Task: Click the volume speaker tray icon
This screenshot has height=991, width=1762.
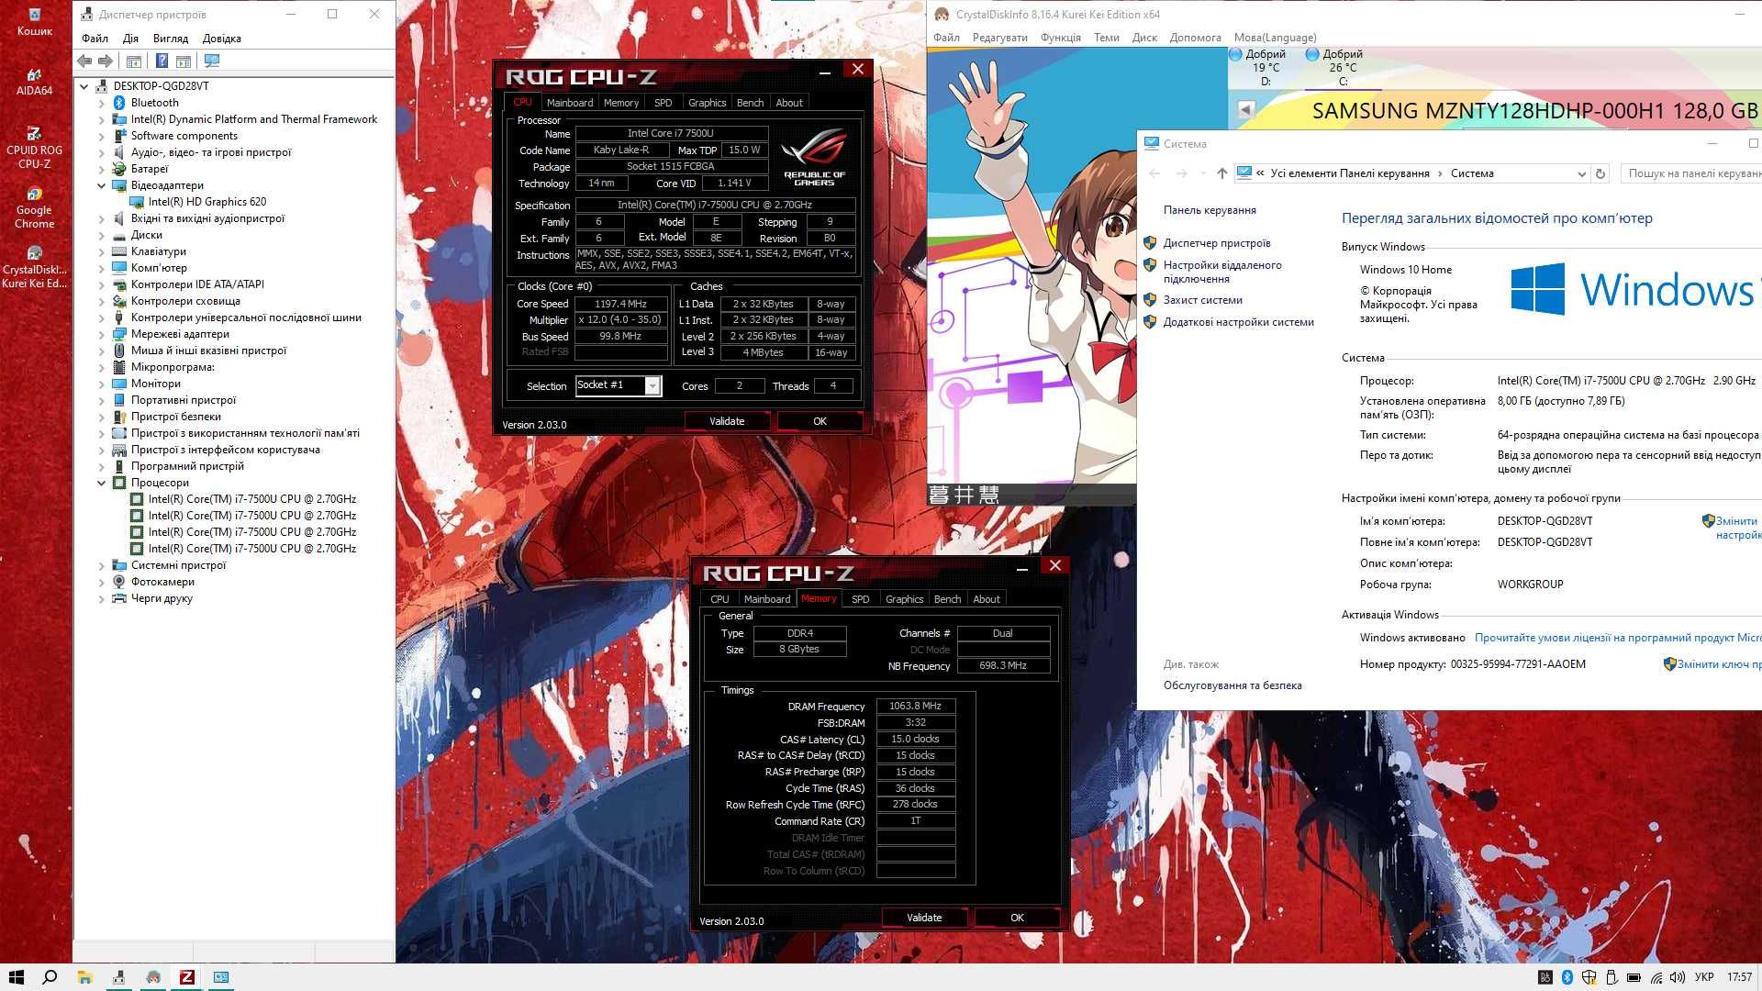Action: pos(1678,977)
